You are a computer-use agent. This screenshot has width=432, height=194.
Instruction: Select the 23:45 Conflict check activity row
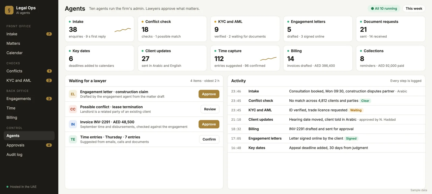326,101
